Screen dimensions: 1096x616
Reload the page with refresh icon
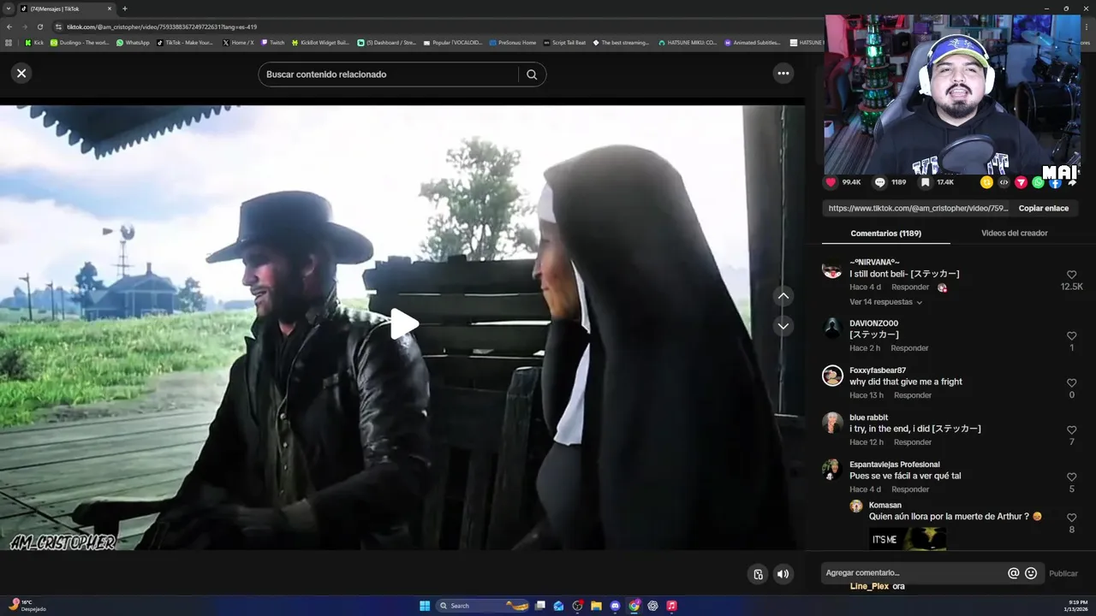[x=39, y=27]
